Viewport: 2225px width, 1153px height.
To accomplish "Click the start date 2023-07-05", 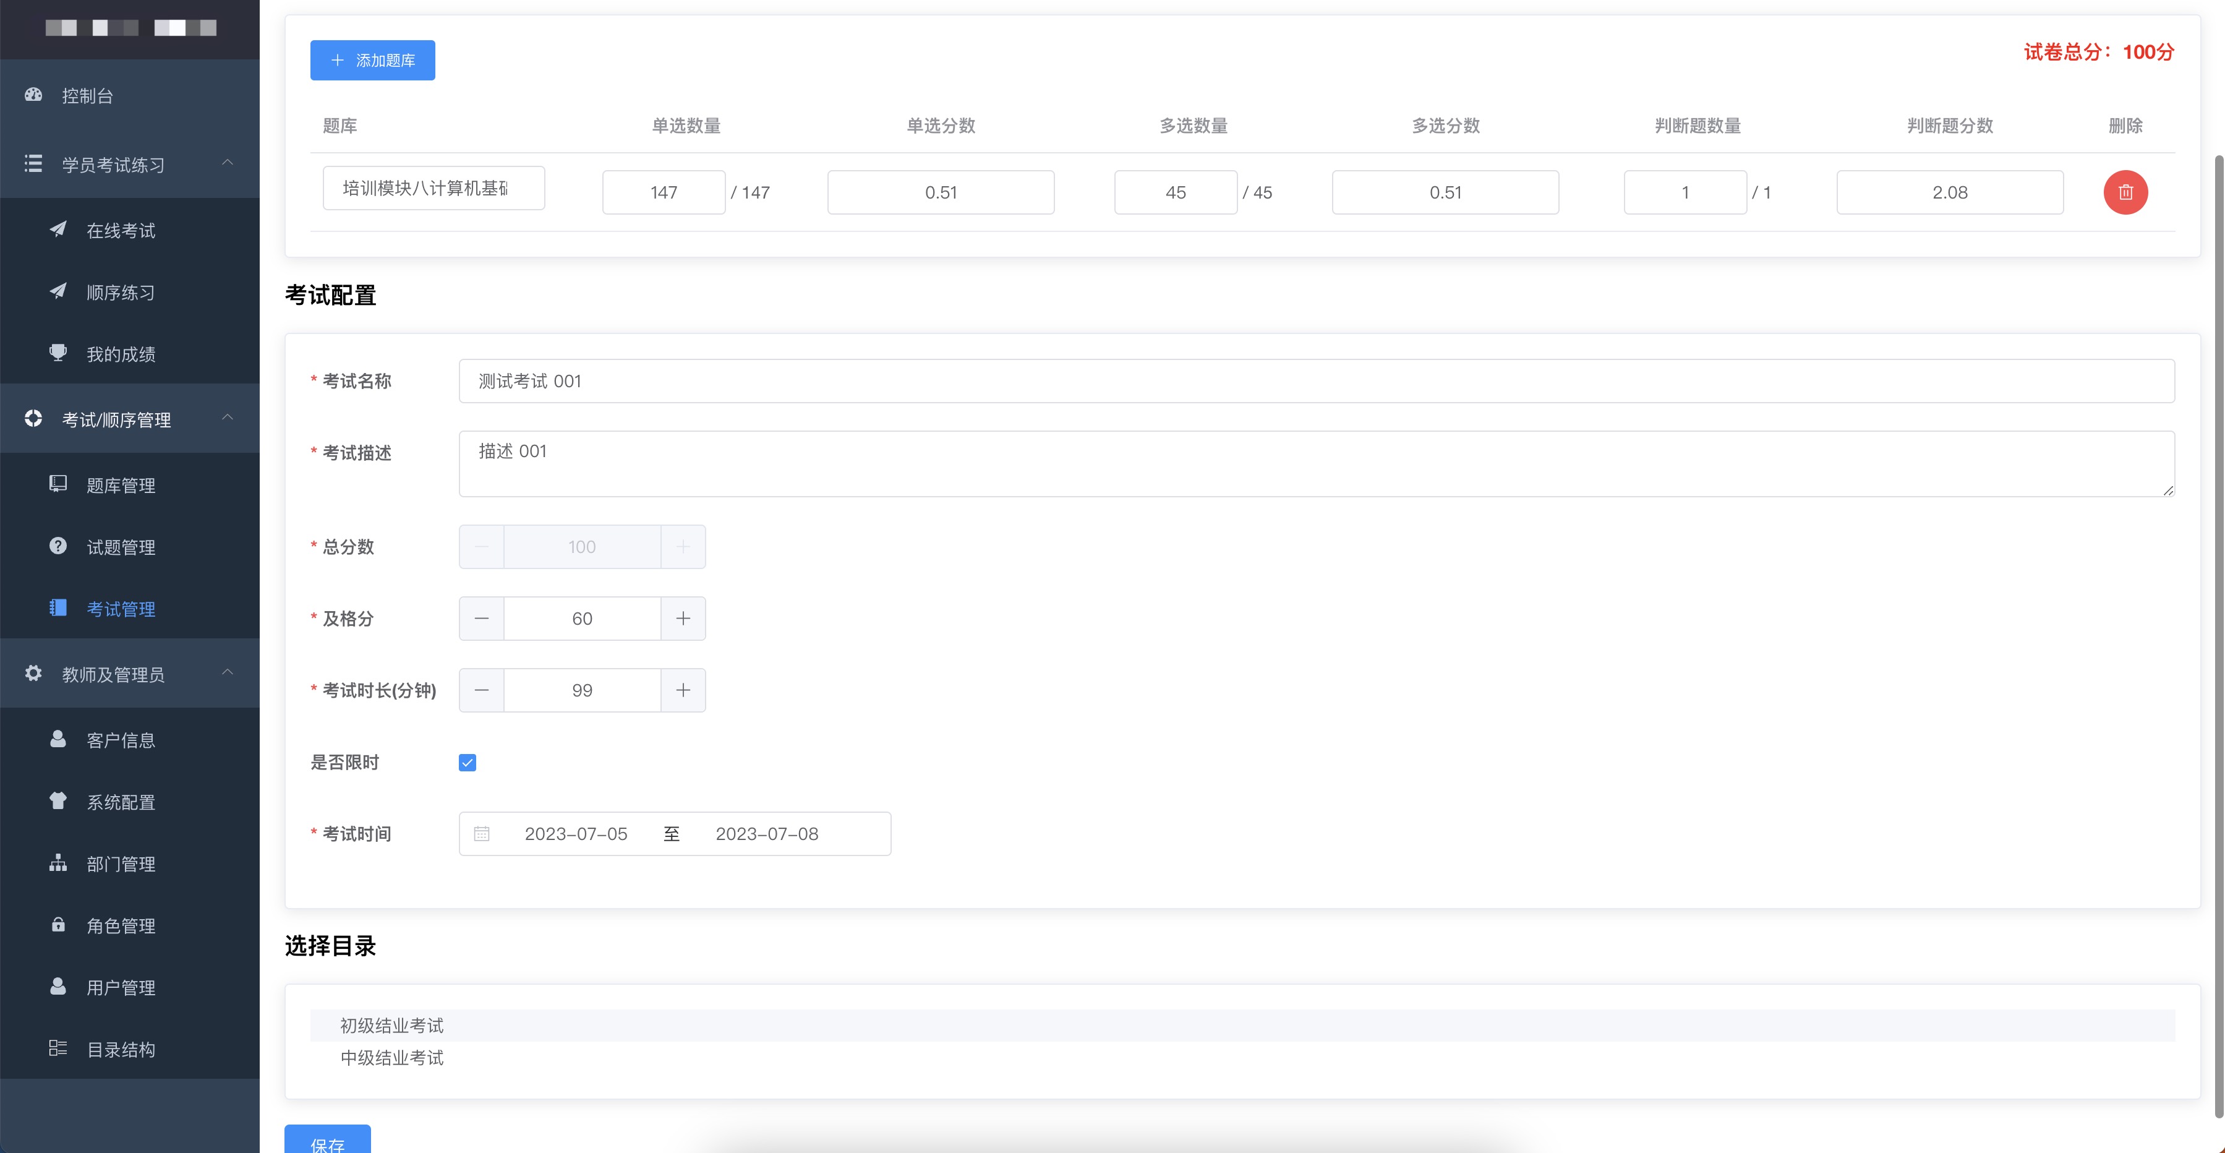I will coord(576,833).
